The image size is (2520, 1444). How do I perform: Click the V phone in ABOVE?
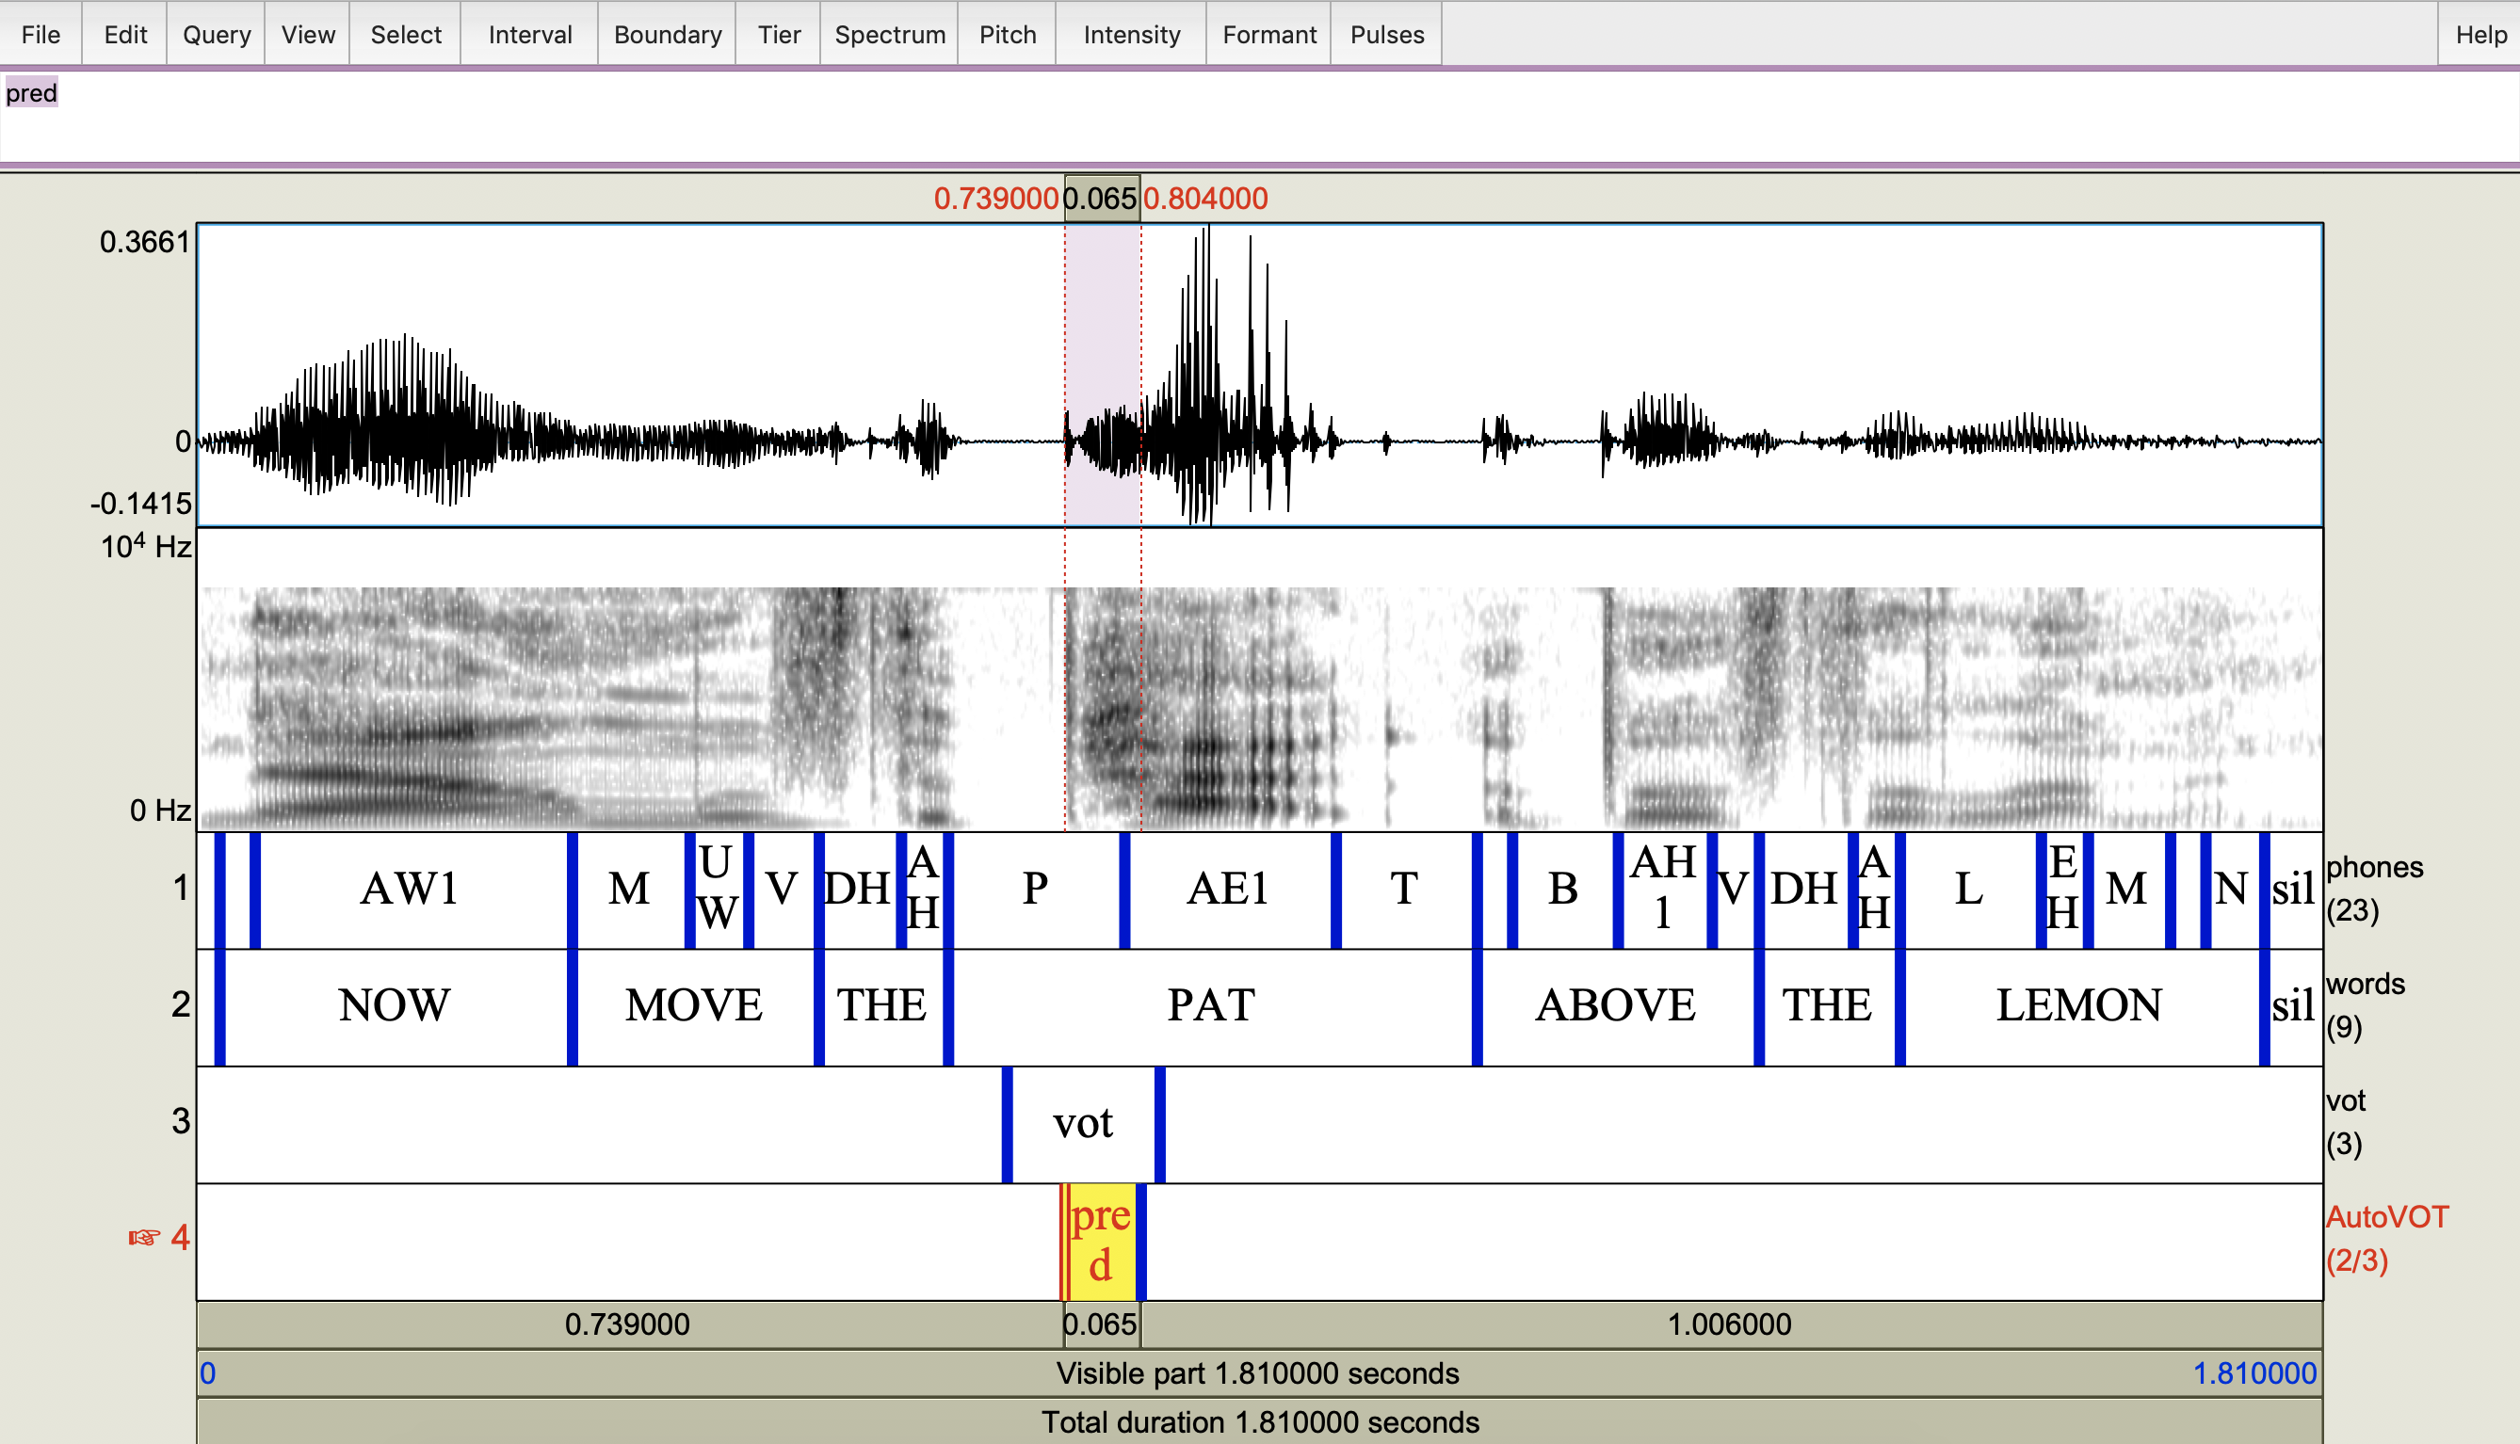[1734, 890]
